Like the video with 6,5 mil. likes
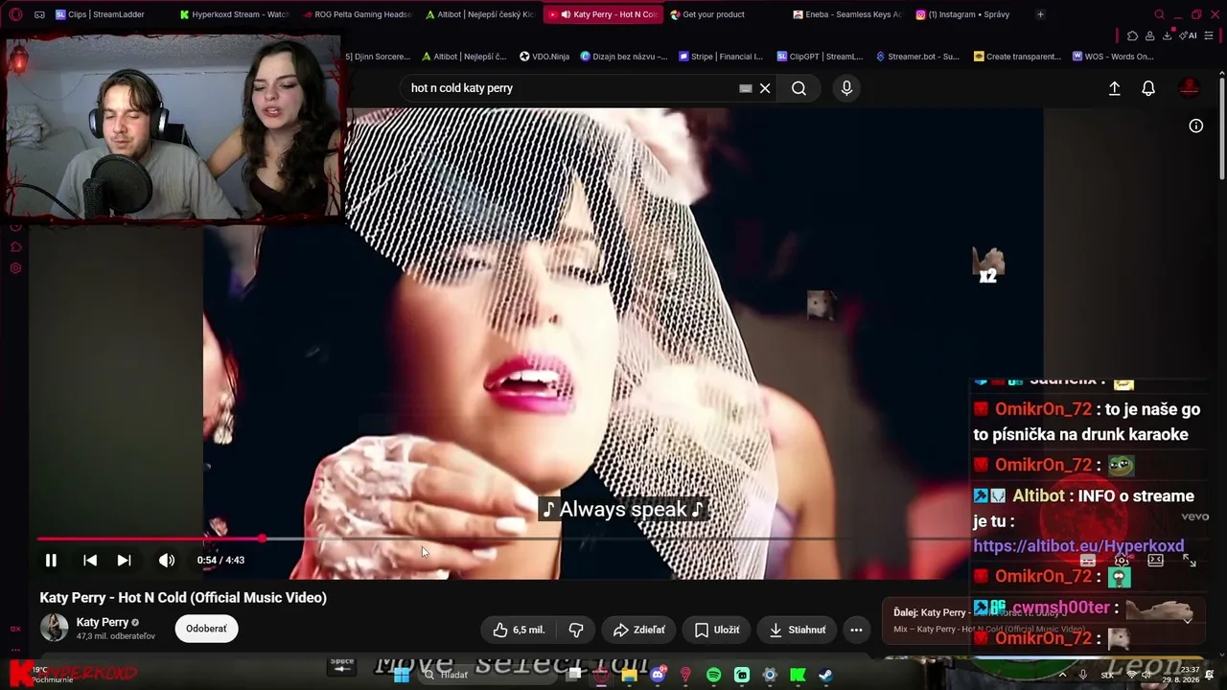The image size is (1227, 690). [519, 630]
